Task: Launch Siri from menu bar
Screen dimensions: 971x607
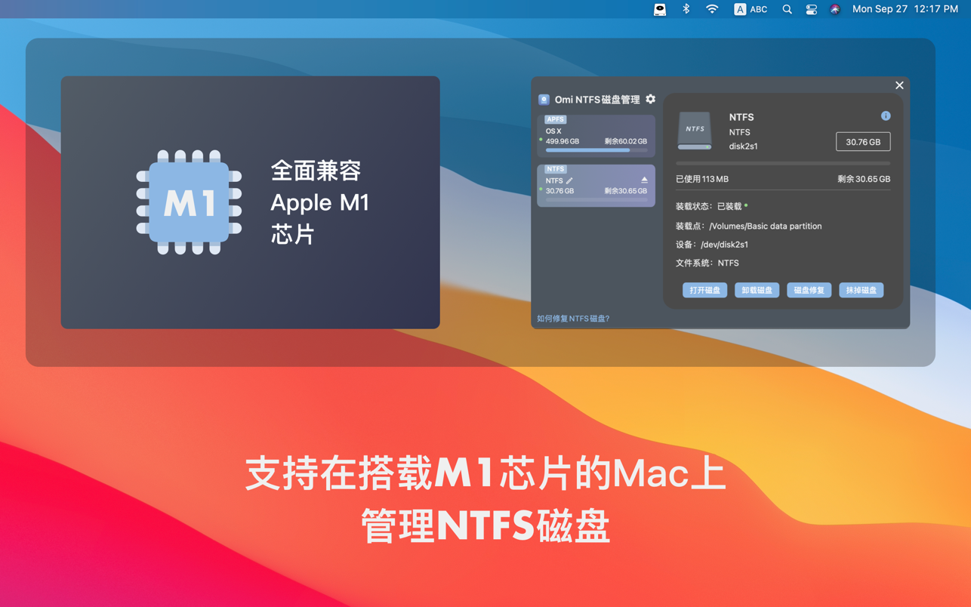Action: click(835, 9)
